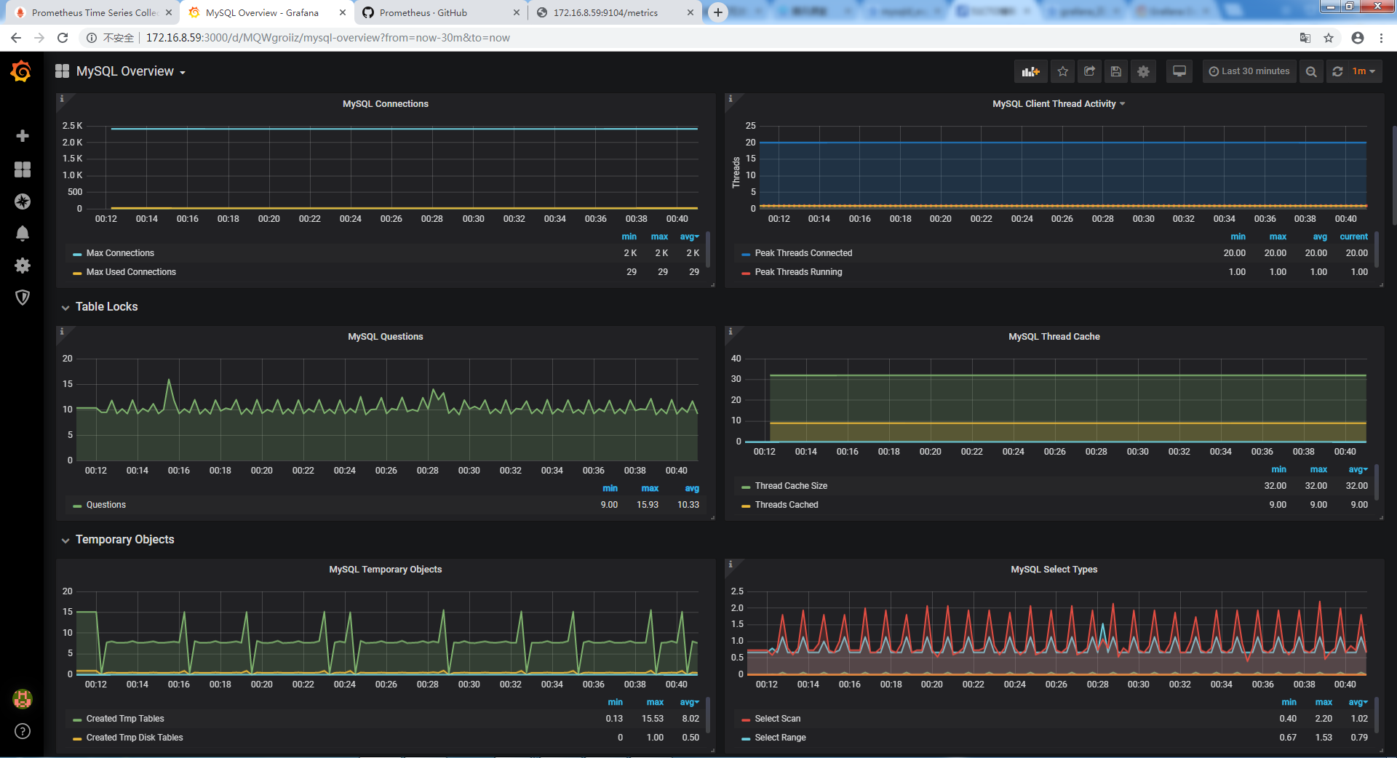
Task: Click the Add panel toolbar icon
Action: (1030, 71)
